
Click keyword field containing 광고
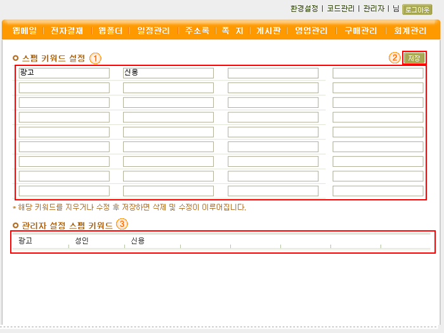tap(64, 73)
